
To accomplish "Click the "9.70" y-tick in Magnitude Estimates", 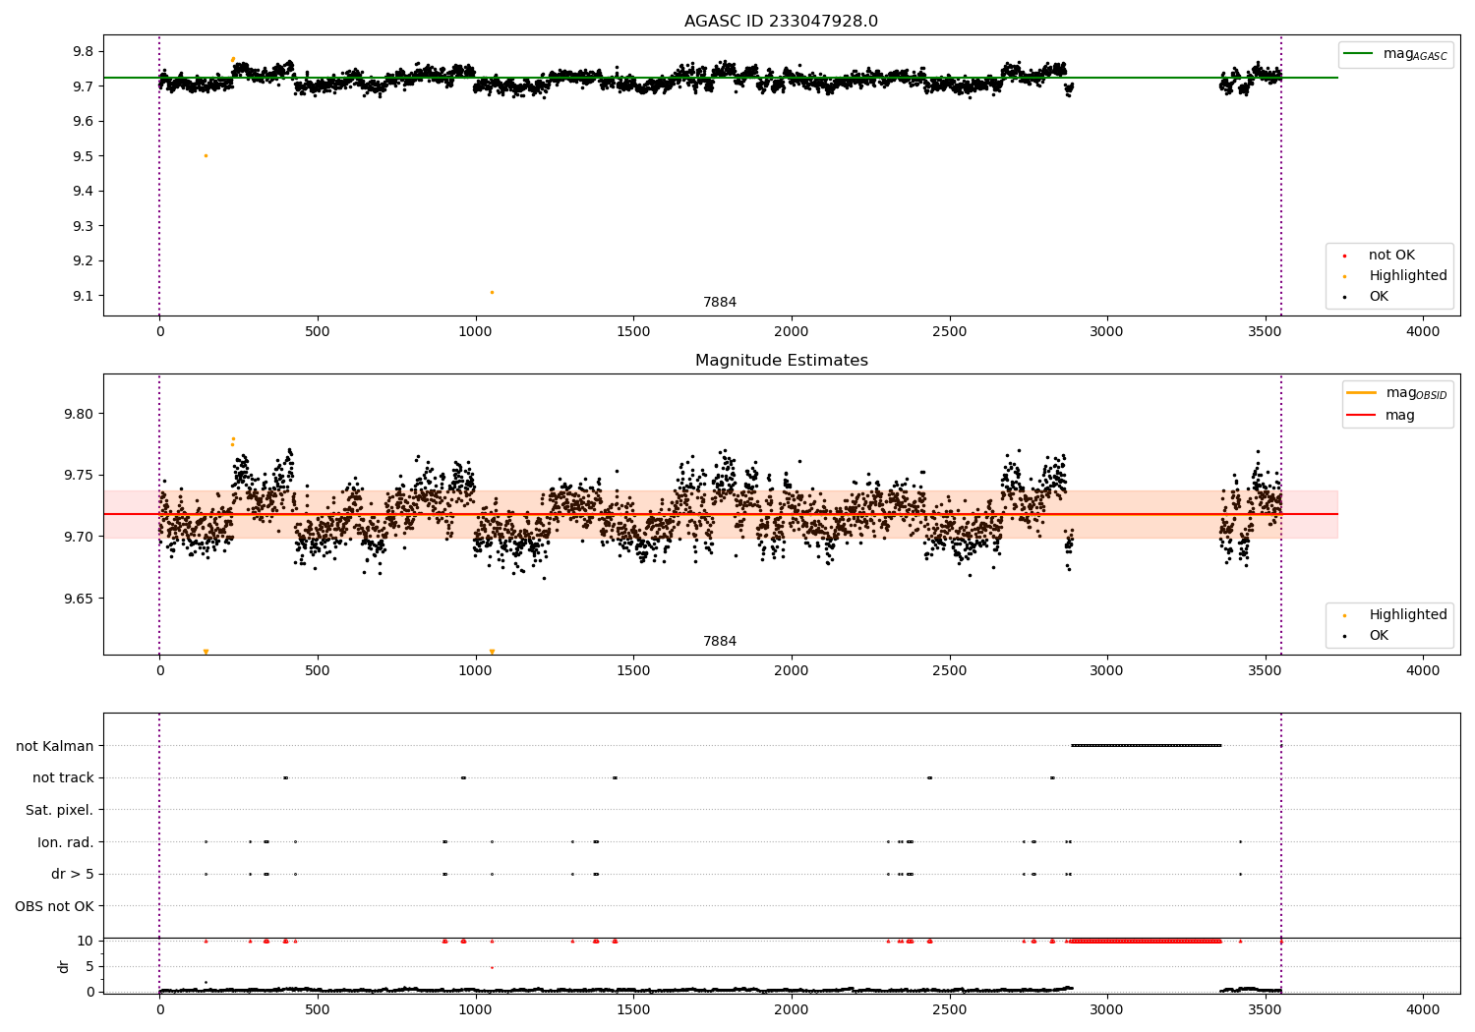I will tap(79, 537).
